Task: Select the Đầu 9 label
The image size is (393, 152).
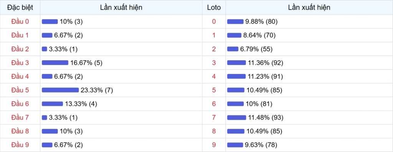Action: [20, 145]
